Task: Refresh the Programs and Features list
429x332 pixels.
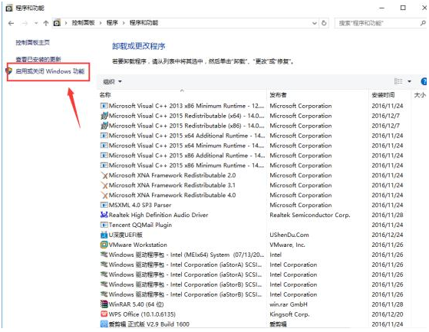Action: click(324, 23)
